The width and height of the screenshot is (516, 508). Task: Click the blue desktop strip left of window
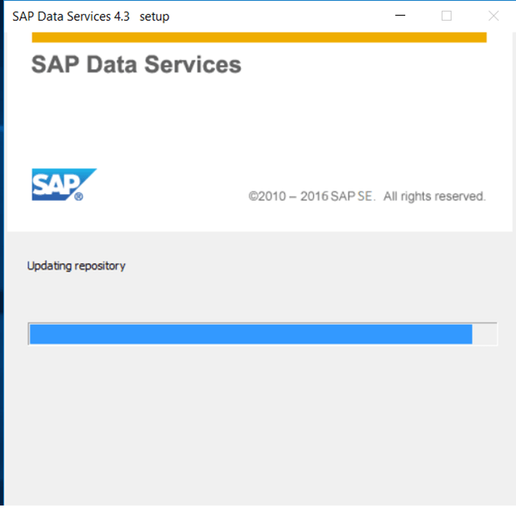pos(2,253)
